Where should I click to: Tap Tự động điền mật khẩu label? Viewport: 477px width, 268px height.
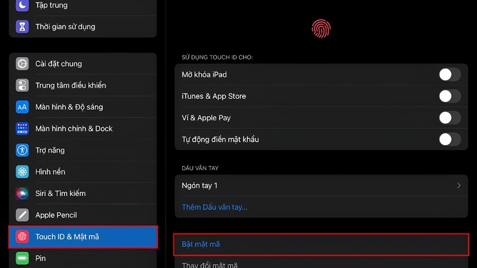[220, 139]
